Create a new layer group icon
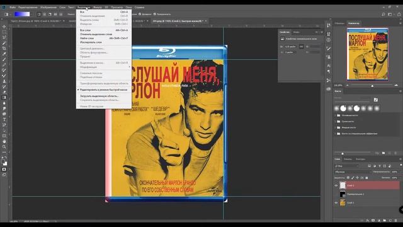 [385, 220]
